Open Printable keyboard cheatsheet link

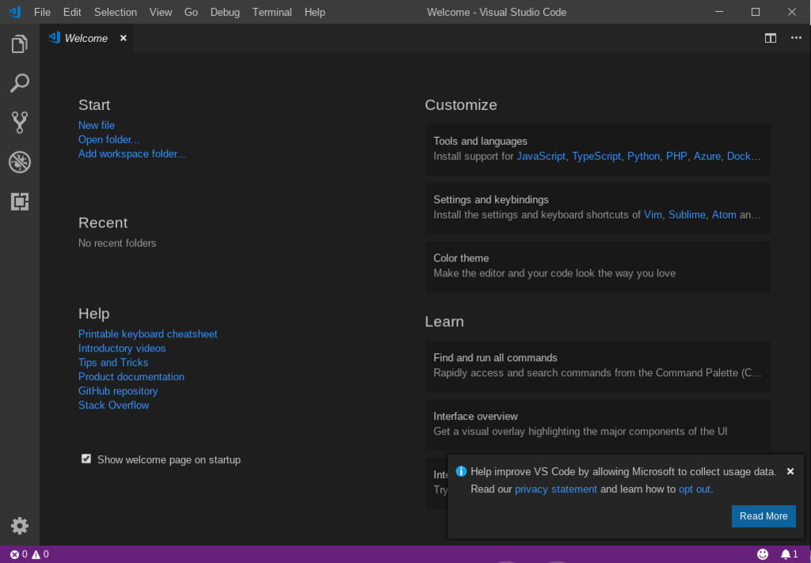coord(147,334)
